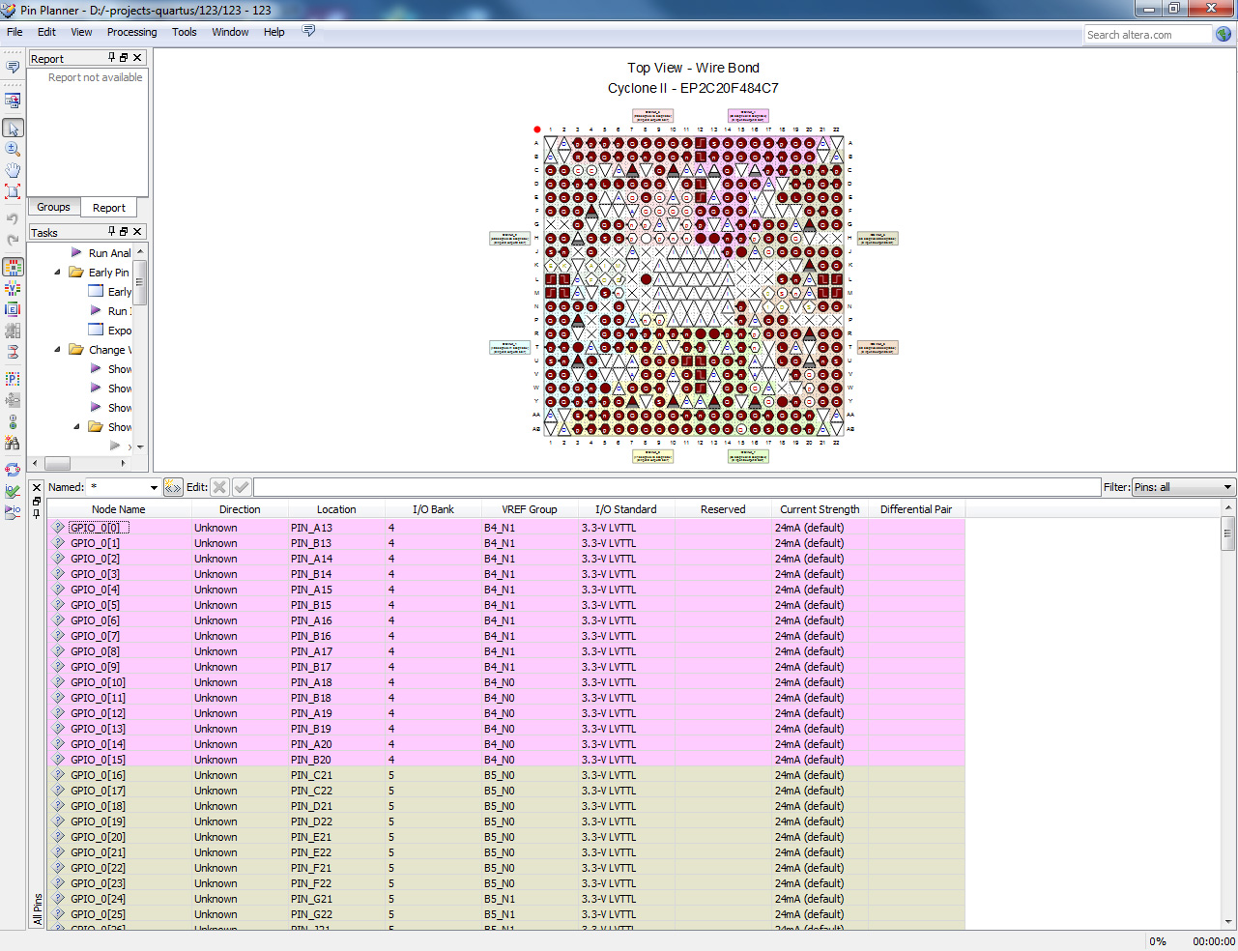
Task: Open the View menu
Action: 81,32
